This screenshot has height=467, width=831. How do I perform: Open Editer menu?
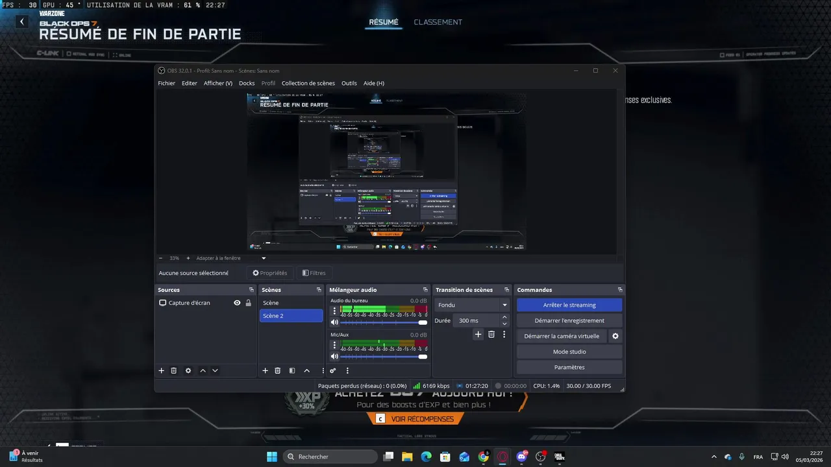(190, 83)
